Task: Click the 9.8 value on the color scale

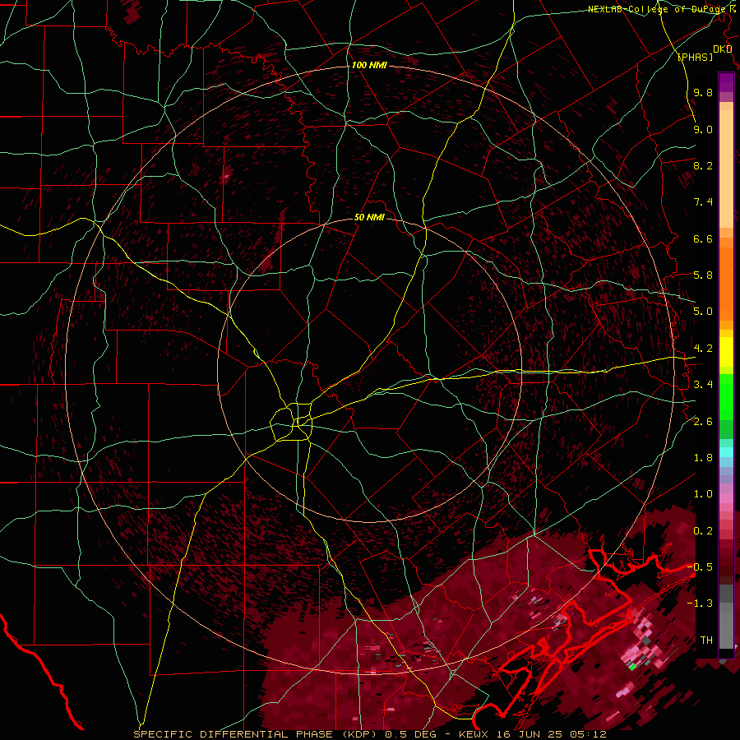Action: point(703,92)
